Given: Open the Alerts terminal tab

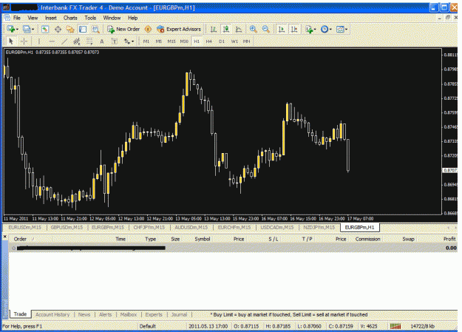Looking at the screenshot, I should click(x=105, y=314).
